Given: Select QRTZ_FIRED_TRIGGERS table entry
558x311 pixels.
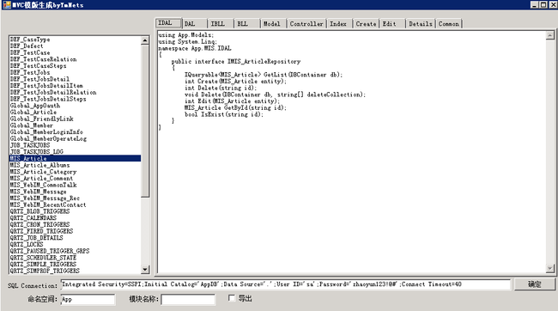Looking at the screenshot, I should [75, 231].
